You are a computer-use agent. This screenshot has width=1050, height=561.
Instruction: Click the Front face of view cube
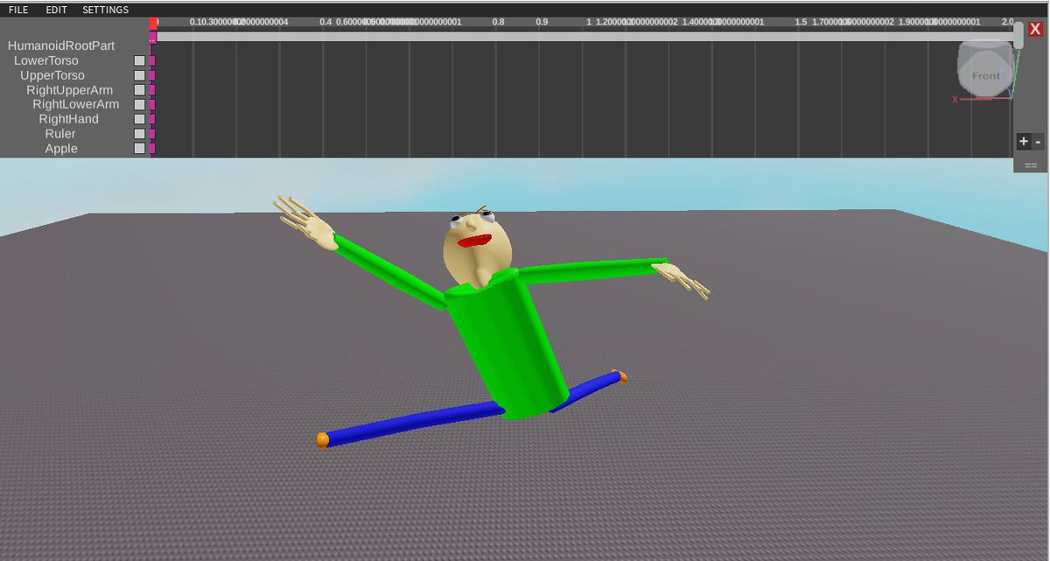point(985,76)
